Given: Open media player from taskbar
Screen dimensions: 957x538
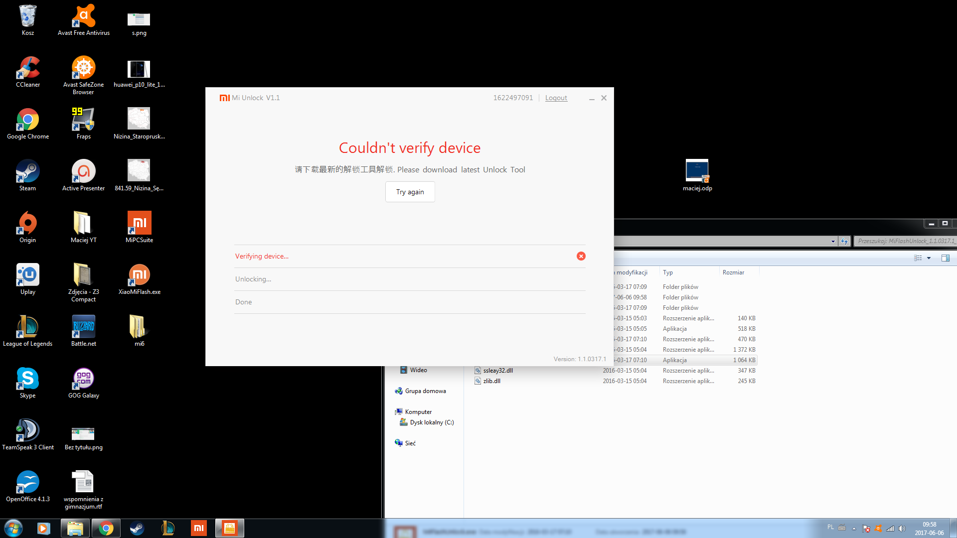Looking at the screenshot, I should (44, 528).
